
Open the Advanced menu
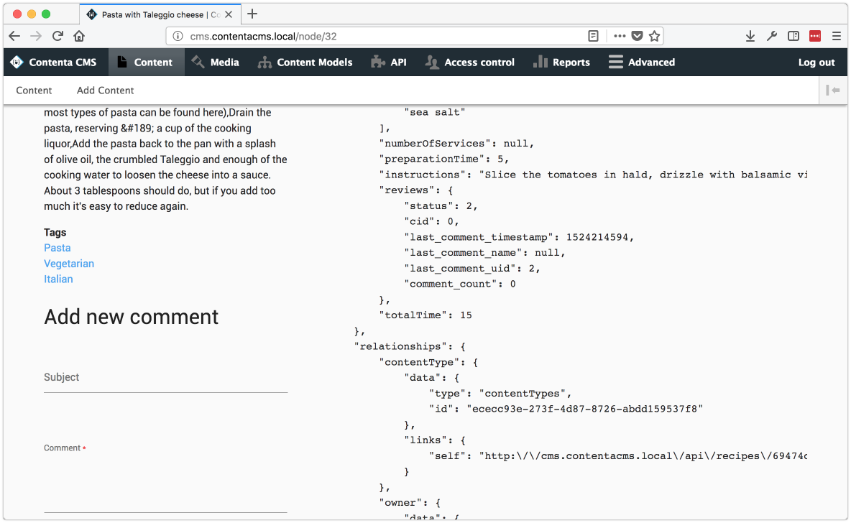[642, 63]
